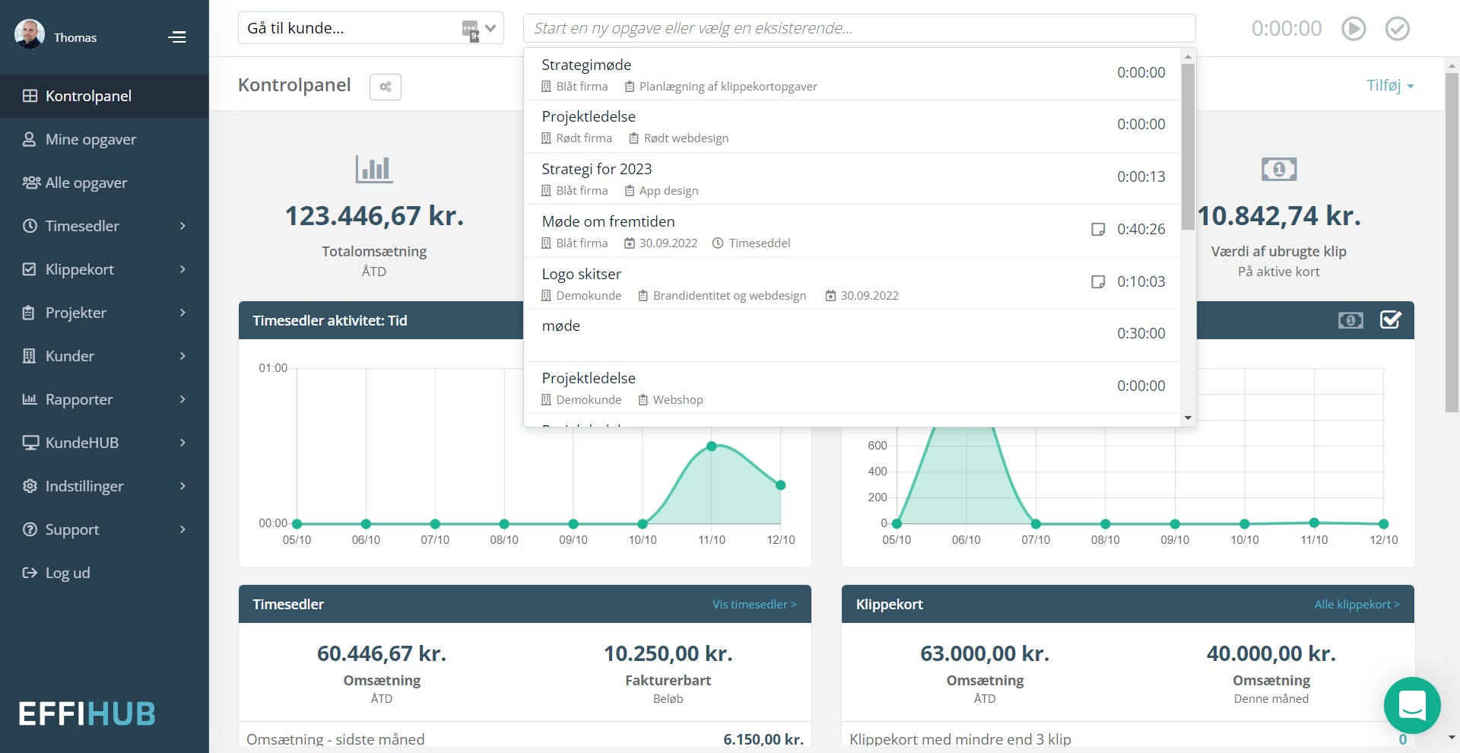The image size is (1460, 753).
Task: Select Projektledelse for Demokunde Webshop
Action: [852, 388]
